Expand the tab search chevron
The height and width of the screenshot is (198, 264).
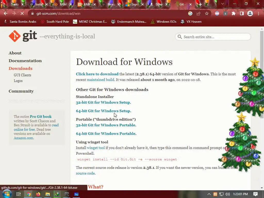[x=222, y=4]
